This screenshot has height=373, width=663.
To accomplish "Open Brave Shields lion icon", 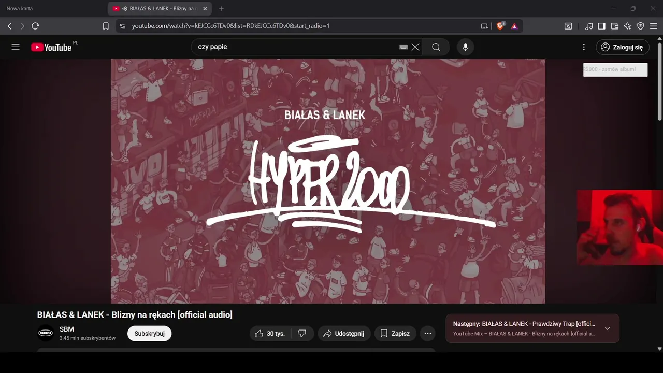I will [x=500, y=26].
